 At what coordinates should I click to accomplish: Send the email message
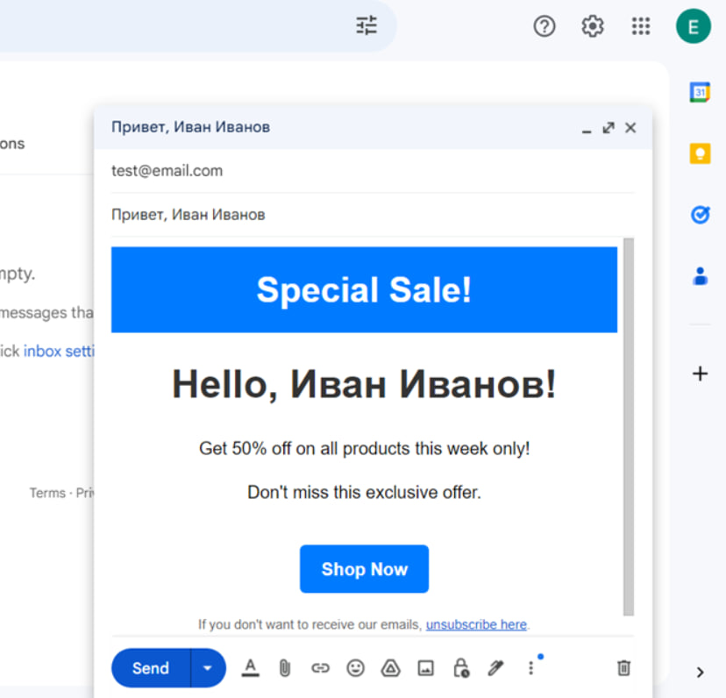point(150,668)
